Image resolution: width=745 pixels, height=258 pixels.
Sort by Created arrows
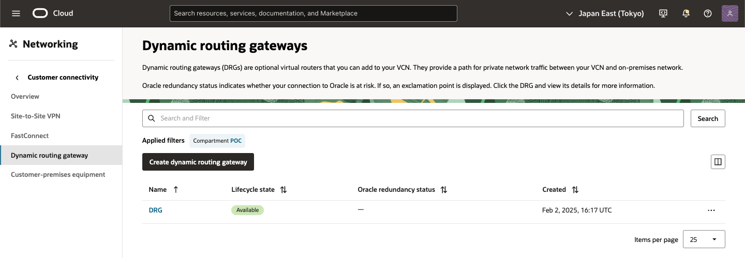pos(575,190)
